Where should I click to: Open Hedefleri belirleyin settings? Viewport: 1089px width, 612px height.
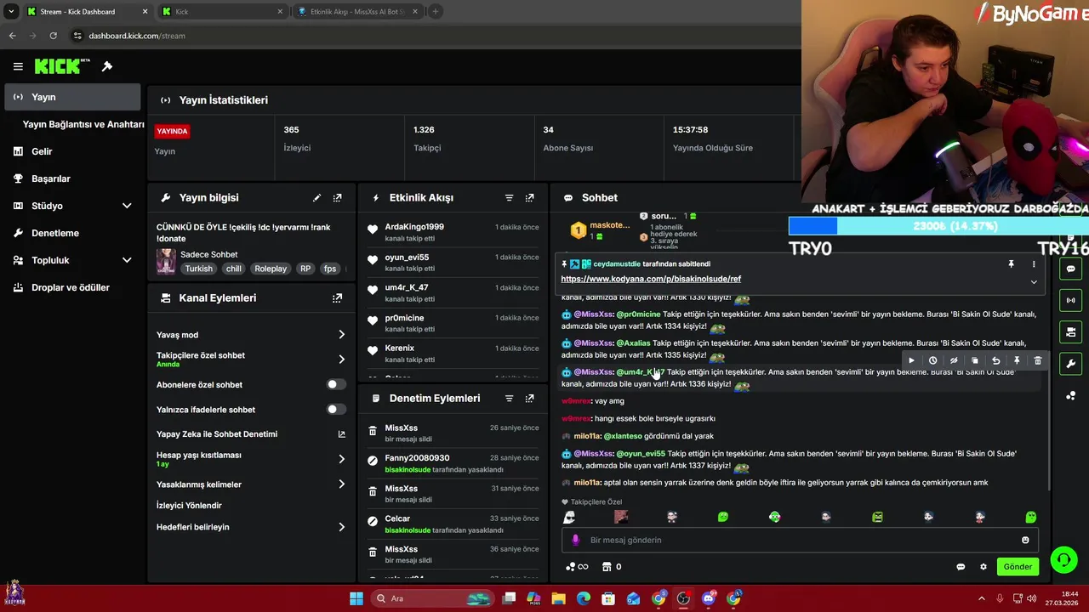click(x=251, y=527)
